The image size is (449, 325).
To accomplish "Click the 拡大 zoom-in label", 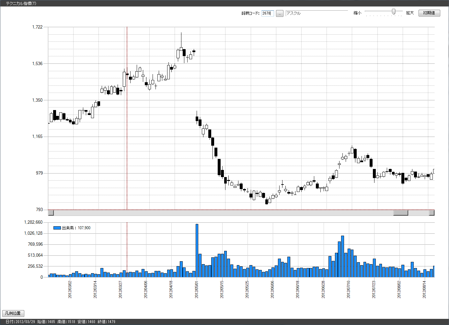I will tap(410, 13).
